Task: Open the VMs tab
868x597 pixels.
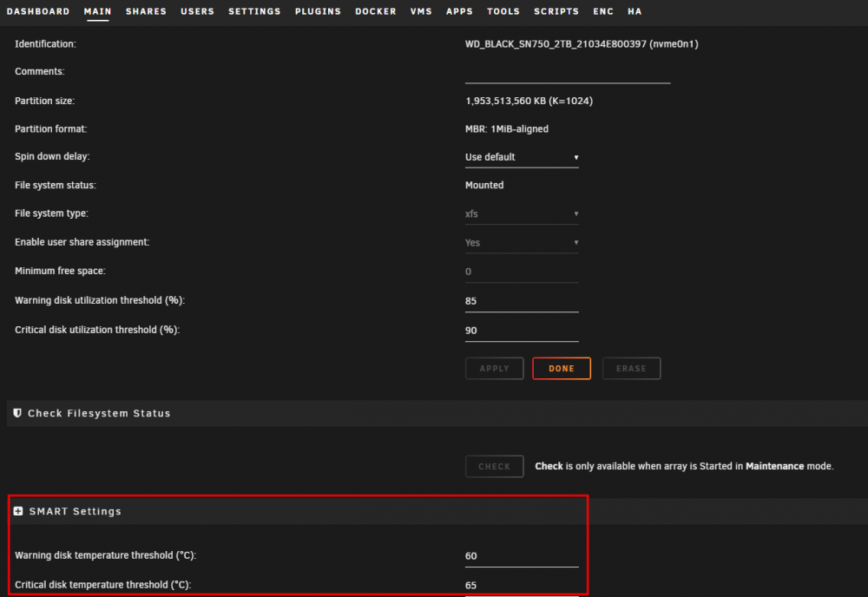Action: [x=421, y=11]
